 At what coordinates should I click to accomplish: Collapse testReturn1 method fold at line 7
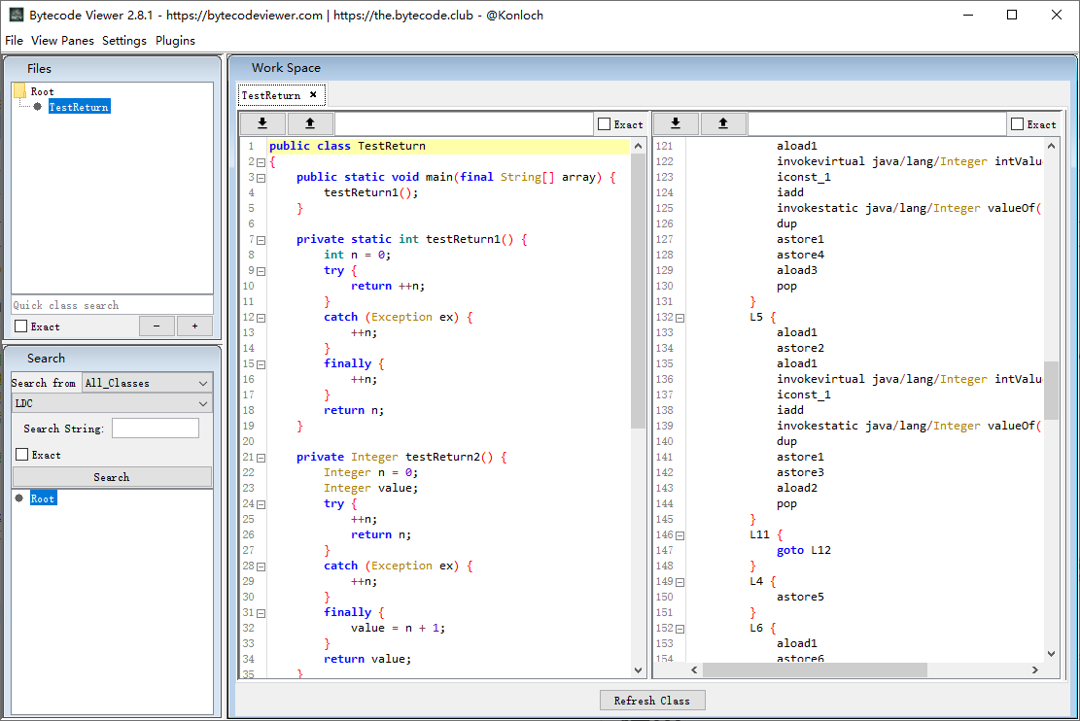(x=261, y=240)
